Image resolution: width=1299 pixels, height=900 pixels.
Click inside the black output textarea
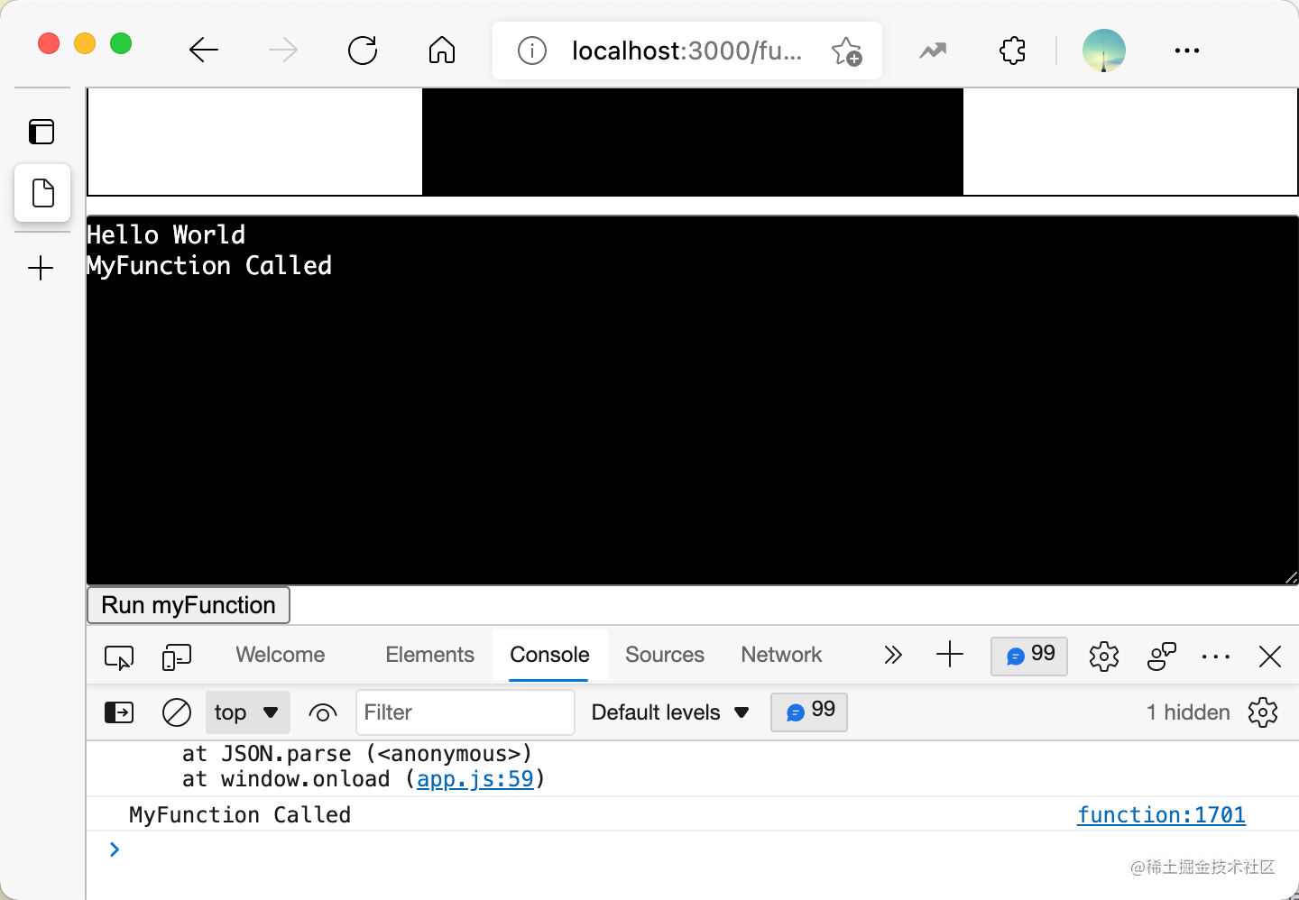[693, 400]
